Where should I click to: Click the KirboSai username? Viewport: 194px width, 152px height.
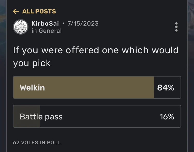click(45, 23)
